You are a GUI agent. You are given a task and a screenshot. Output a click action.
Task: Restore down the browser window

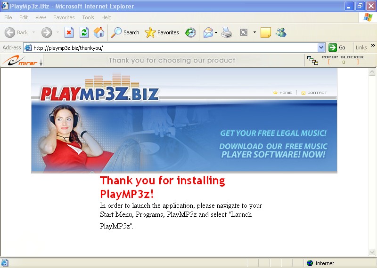click(x=360, y=6)
